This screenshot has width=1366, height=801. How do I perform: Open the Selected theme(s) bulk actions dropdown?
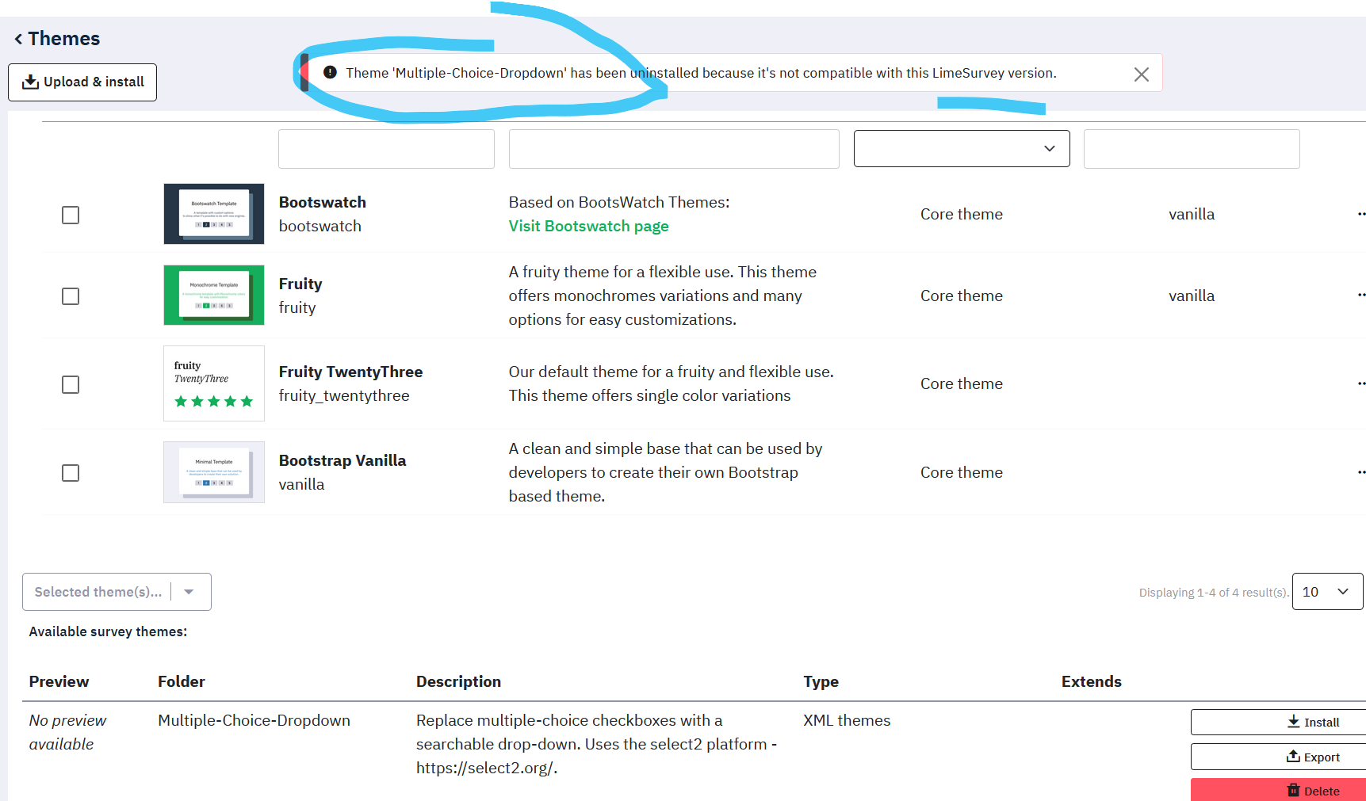coord(117,592)
